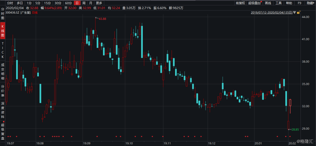The image size is (316, 146).
Task: Open the 2019/07/12-2020/02/04 date range link
Action: click(x=272, y=13)
